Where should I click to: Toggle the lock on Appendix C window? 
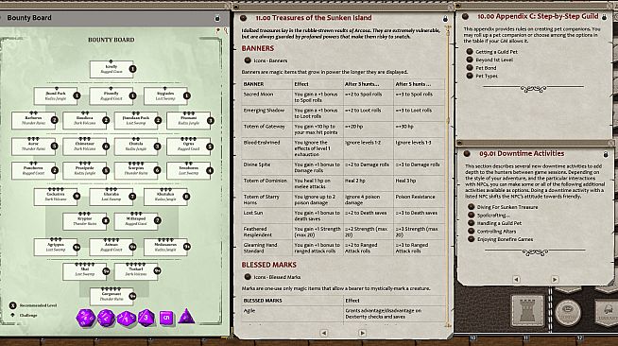coord(604,17)
